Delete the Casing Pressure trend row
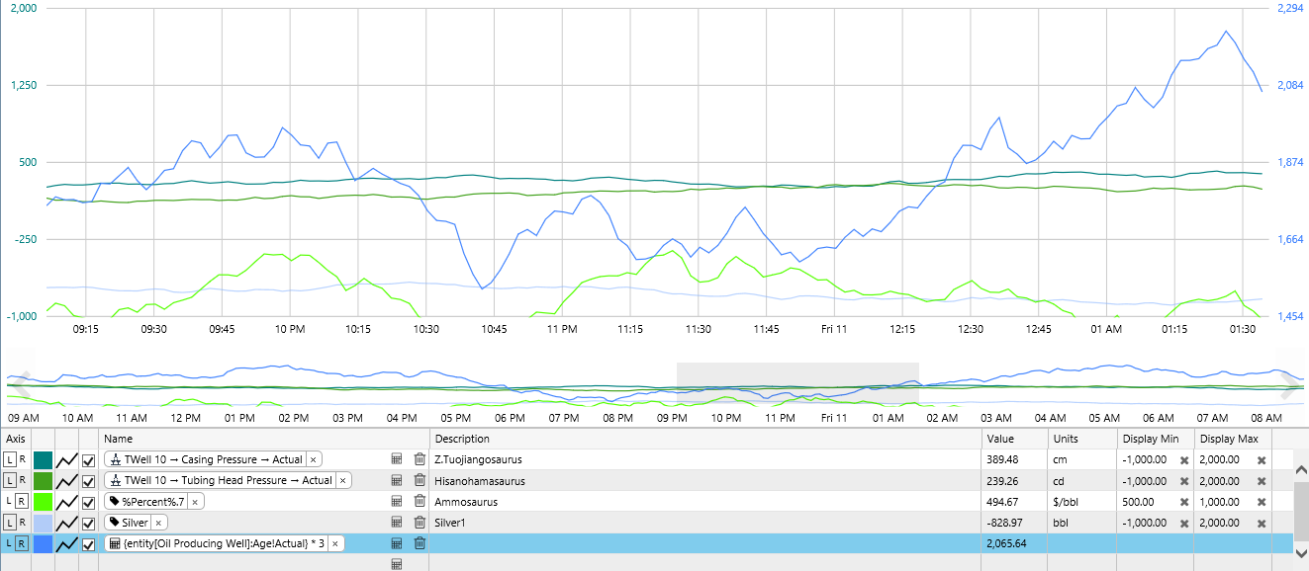 coord(420,459)
